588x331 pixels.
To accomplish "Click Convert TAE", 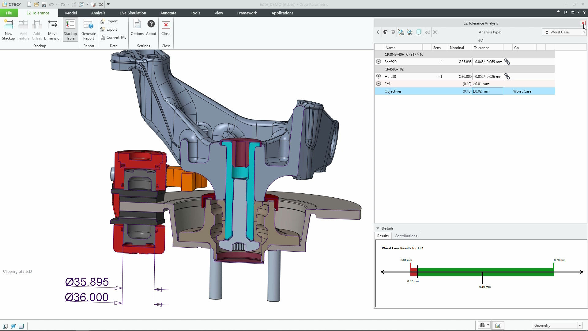I will click(x=114, y=37).
